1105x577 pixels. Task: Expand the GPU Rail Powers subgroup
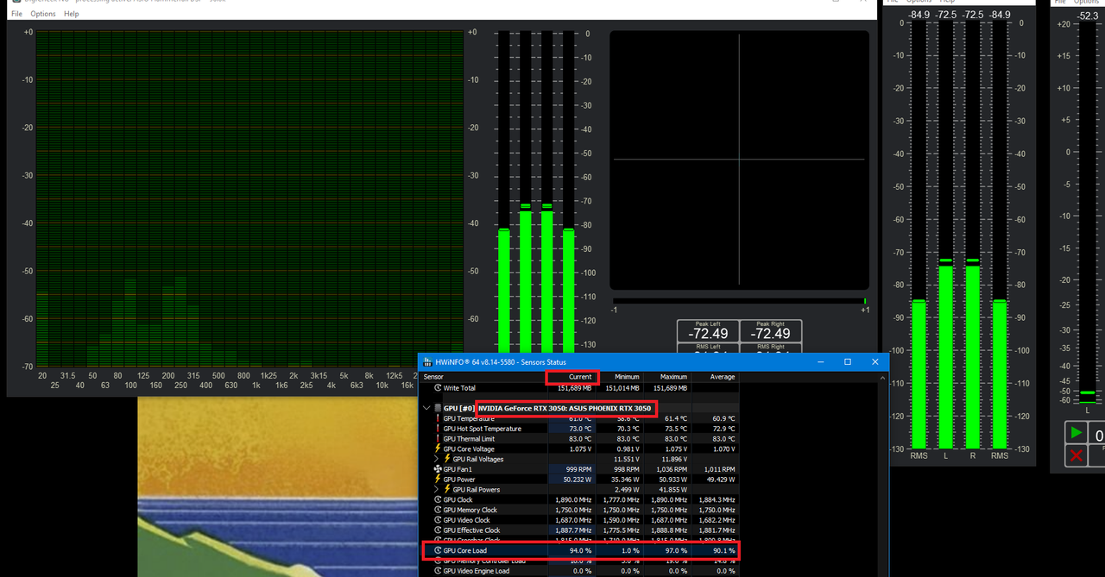pos(437,489)
